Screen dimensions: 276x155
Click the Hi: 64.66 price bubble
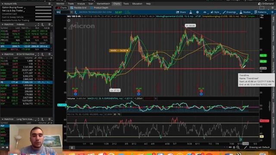pyautogui.click(x=190, y=26)
